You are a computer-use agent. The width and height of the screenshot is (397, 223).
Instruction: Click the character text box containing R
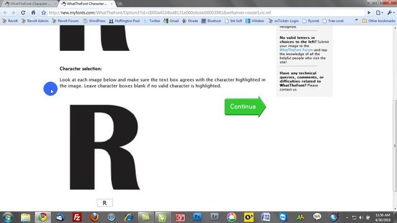coord(105,203)
